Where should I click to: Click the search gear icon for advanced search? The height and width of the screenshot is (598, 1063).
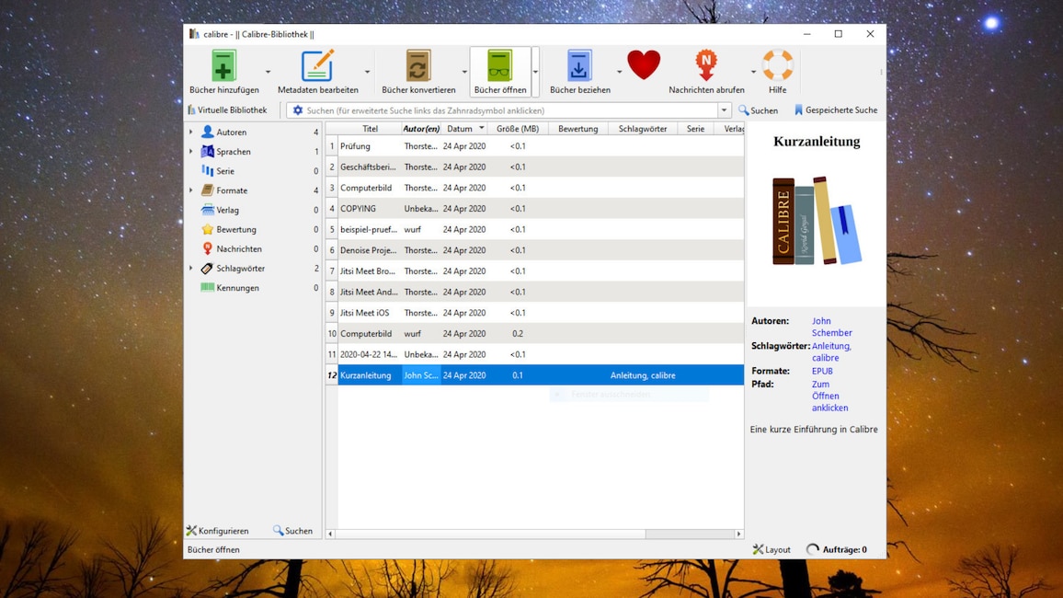(298, 109)
